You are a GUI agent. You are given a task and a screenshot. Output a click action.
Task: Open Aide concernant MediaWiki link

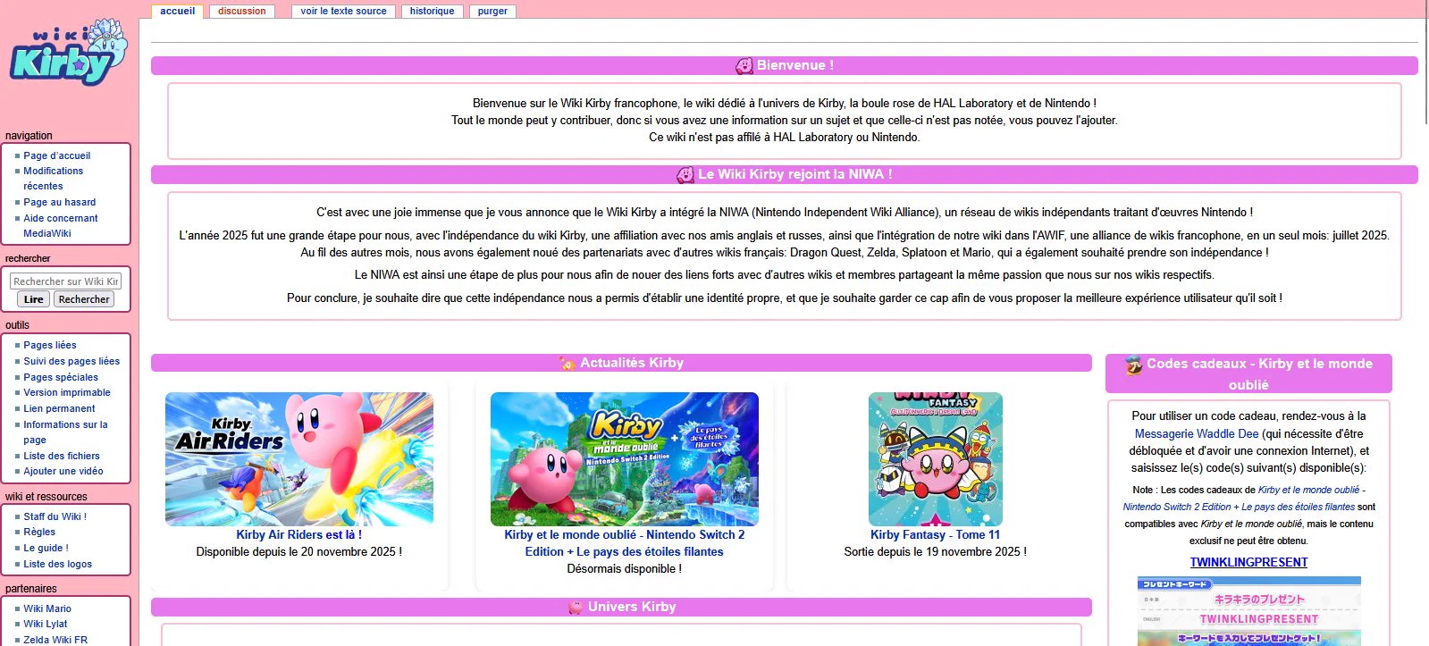(x=61, y=225)
